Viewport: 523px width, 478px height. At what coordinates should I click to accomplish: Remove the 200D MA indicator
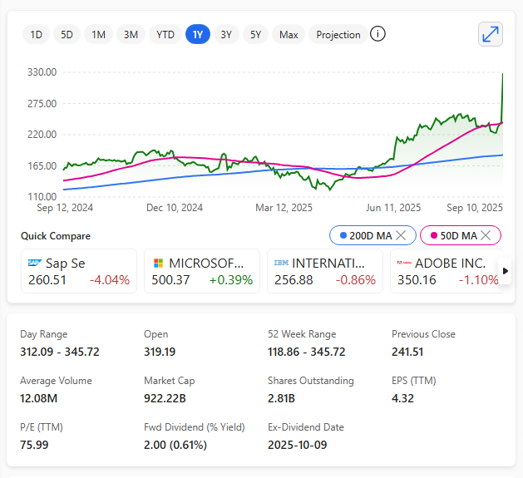click(401, 235)
